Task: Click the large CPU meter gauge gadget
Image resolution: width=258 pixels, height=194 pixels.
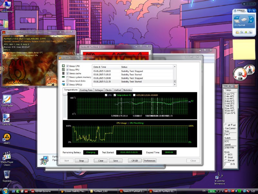Action: (x=240, y=74)
